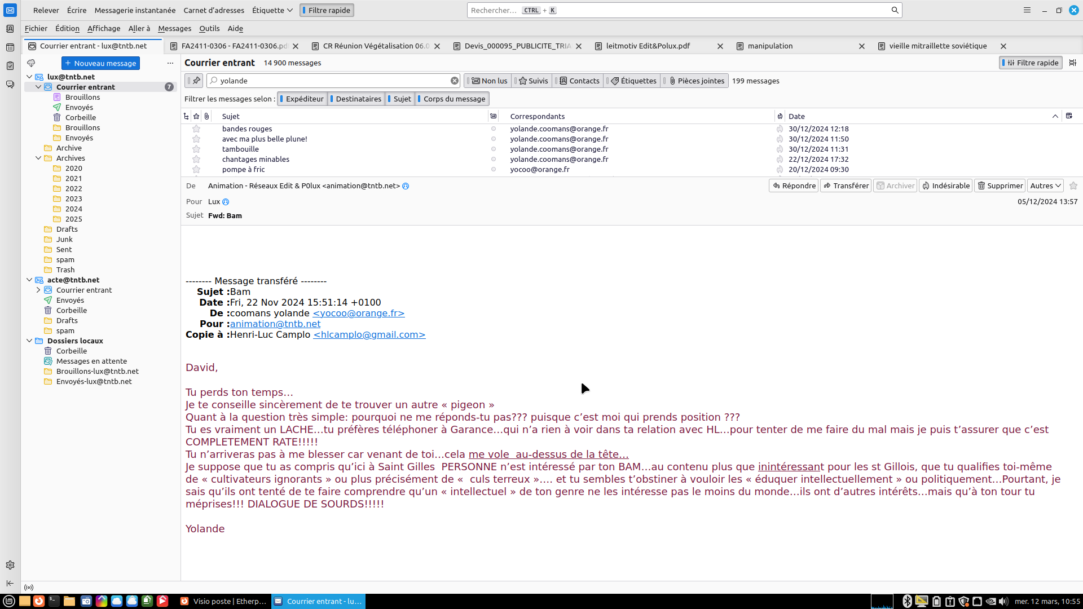Image resolution: width=1083 pixels, height=609 pixels.
Task: Open the Chat sidebar icon
Action: tap(10, 85)
